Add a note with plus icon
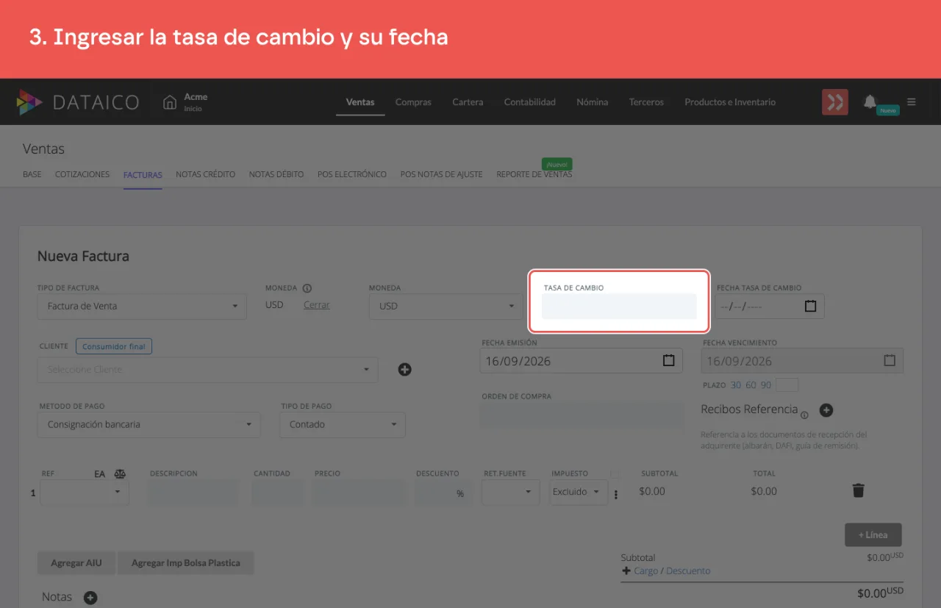Viewport: 941px width, 608px height. click(x=90, y=598)
